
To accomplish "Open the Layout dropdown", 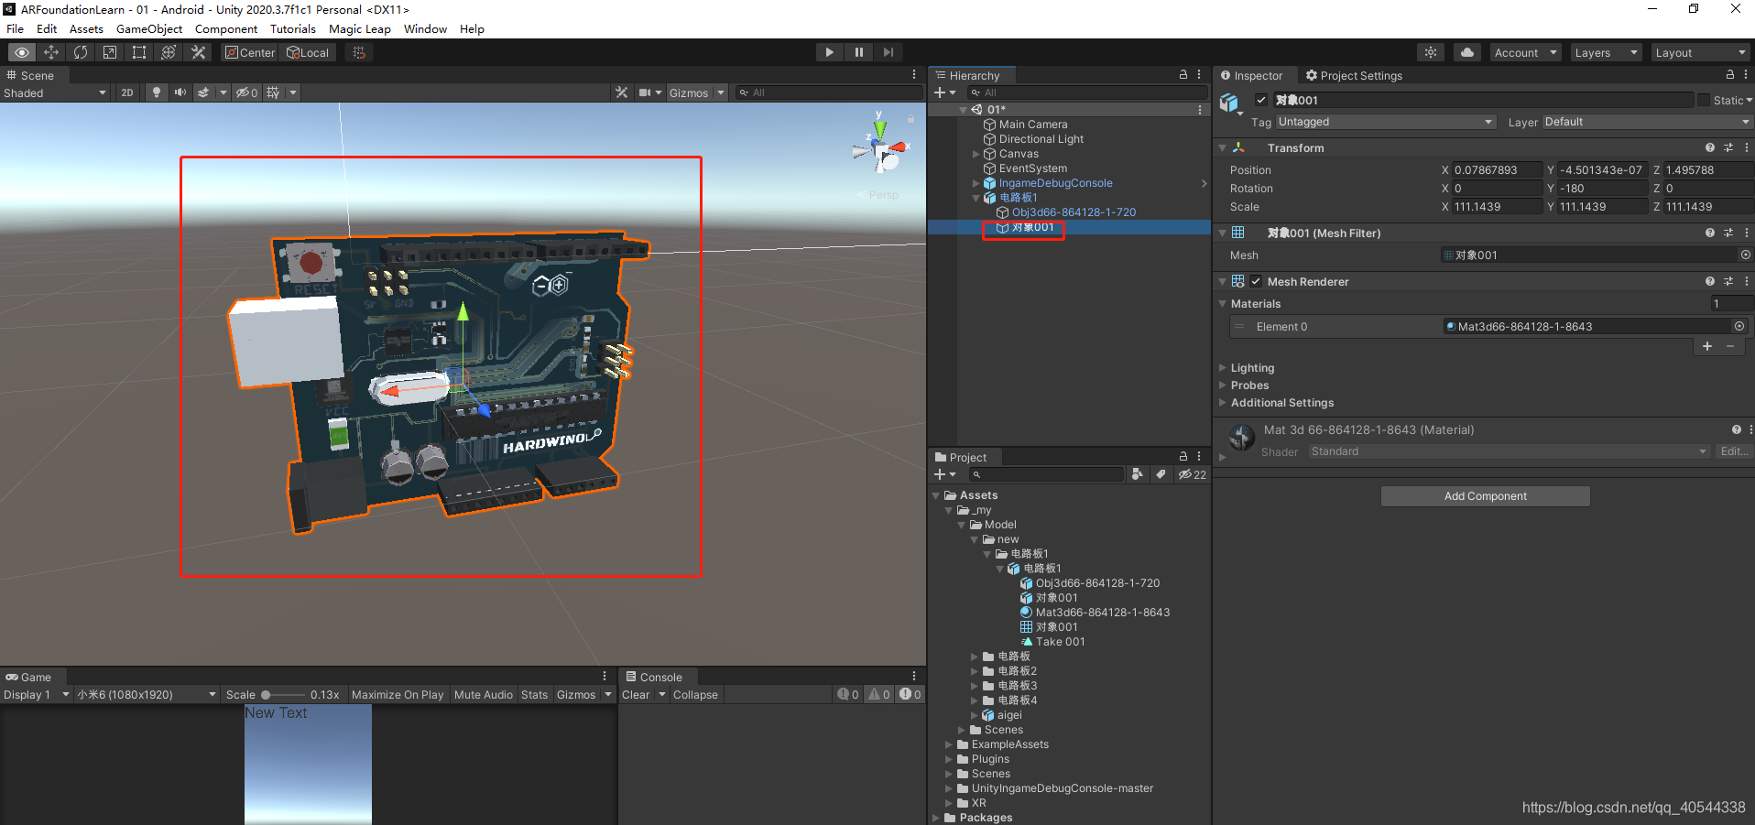I will [1701, 52].
